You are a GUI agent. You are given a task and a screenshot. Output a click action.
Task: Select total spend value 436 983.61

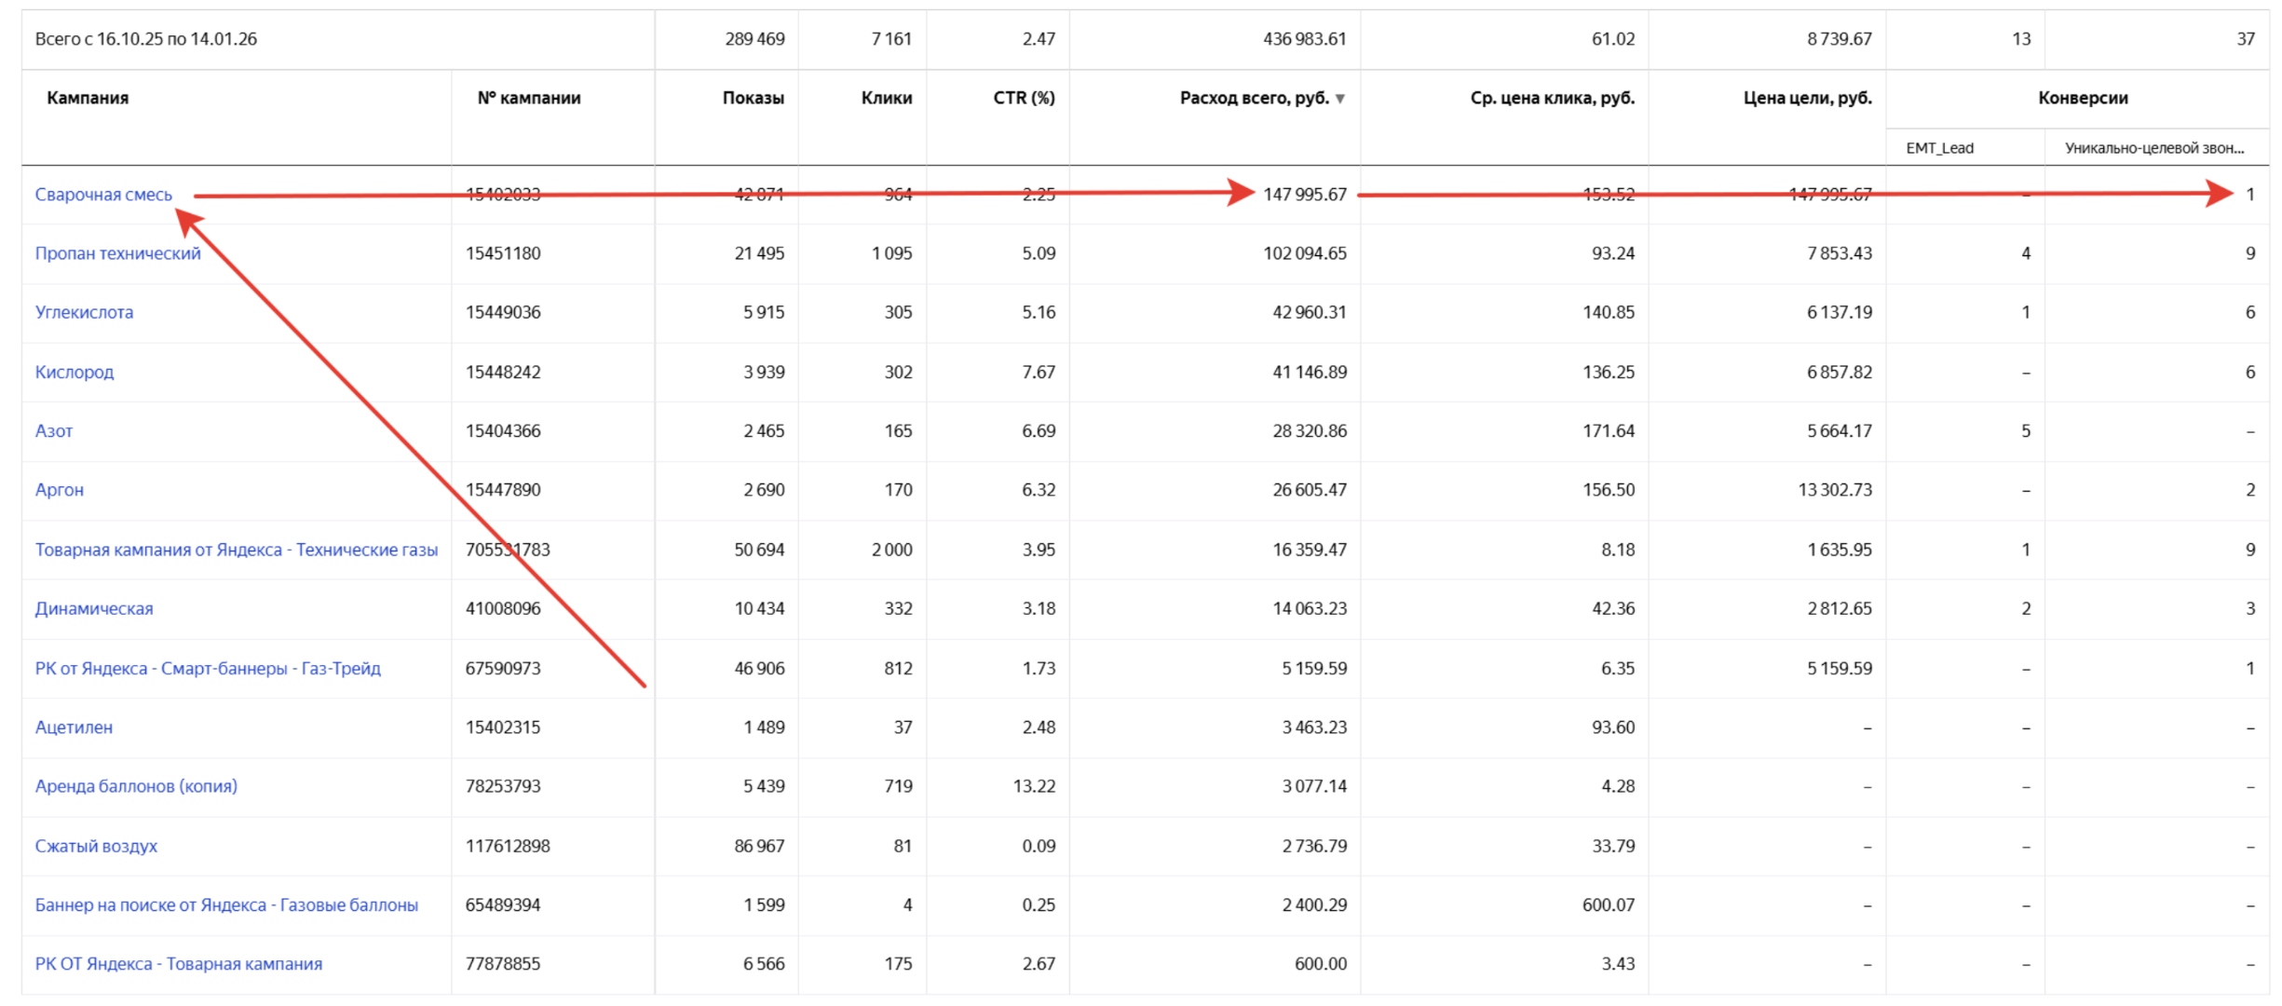tap(1304, 39)
